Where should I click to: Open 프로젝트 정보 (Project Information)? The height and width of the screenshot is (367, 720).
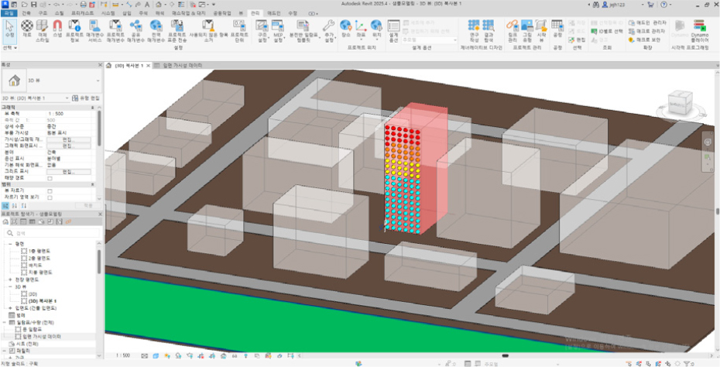click(x=74, y=30)
